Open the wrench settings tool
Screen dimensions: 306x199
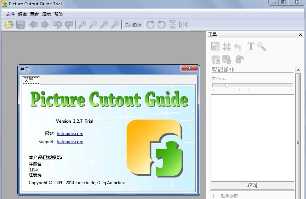(262, 47)
